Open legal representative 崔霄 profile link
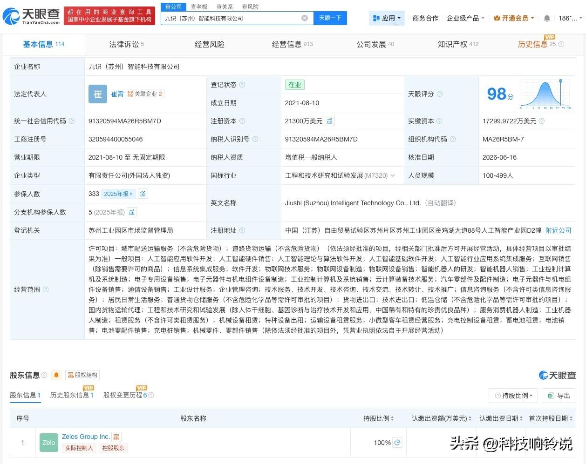Screen dimensions: 586x464 pyautogui.click(x=117, y=94)
